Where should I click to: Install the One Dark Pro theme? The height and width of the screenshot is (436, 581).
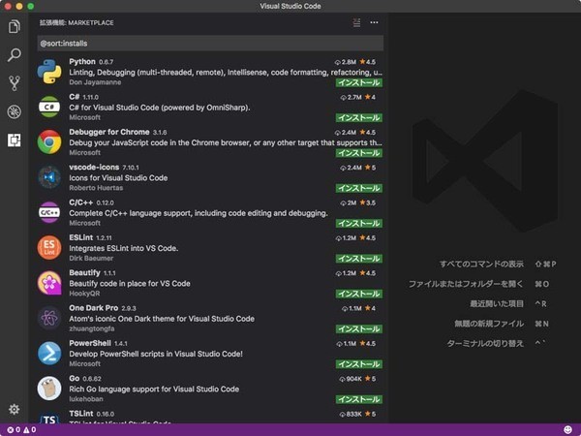pyautogui.click(x=359, y=329)
